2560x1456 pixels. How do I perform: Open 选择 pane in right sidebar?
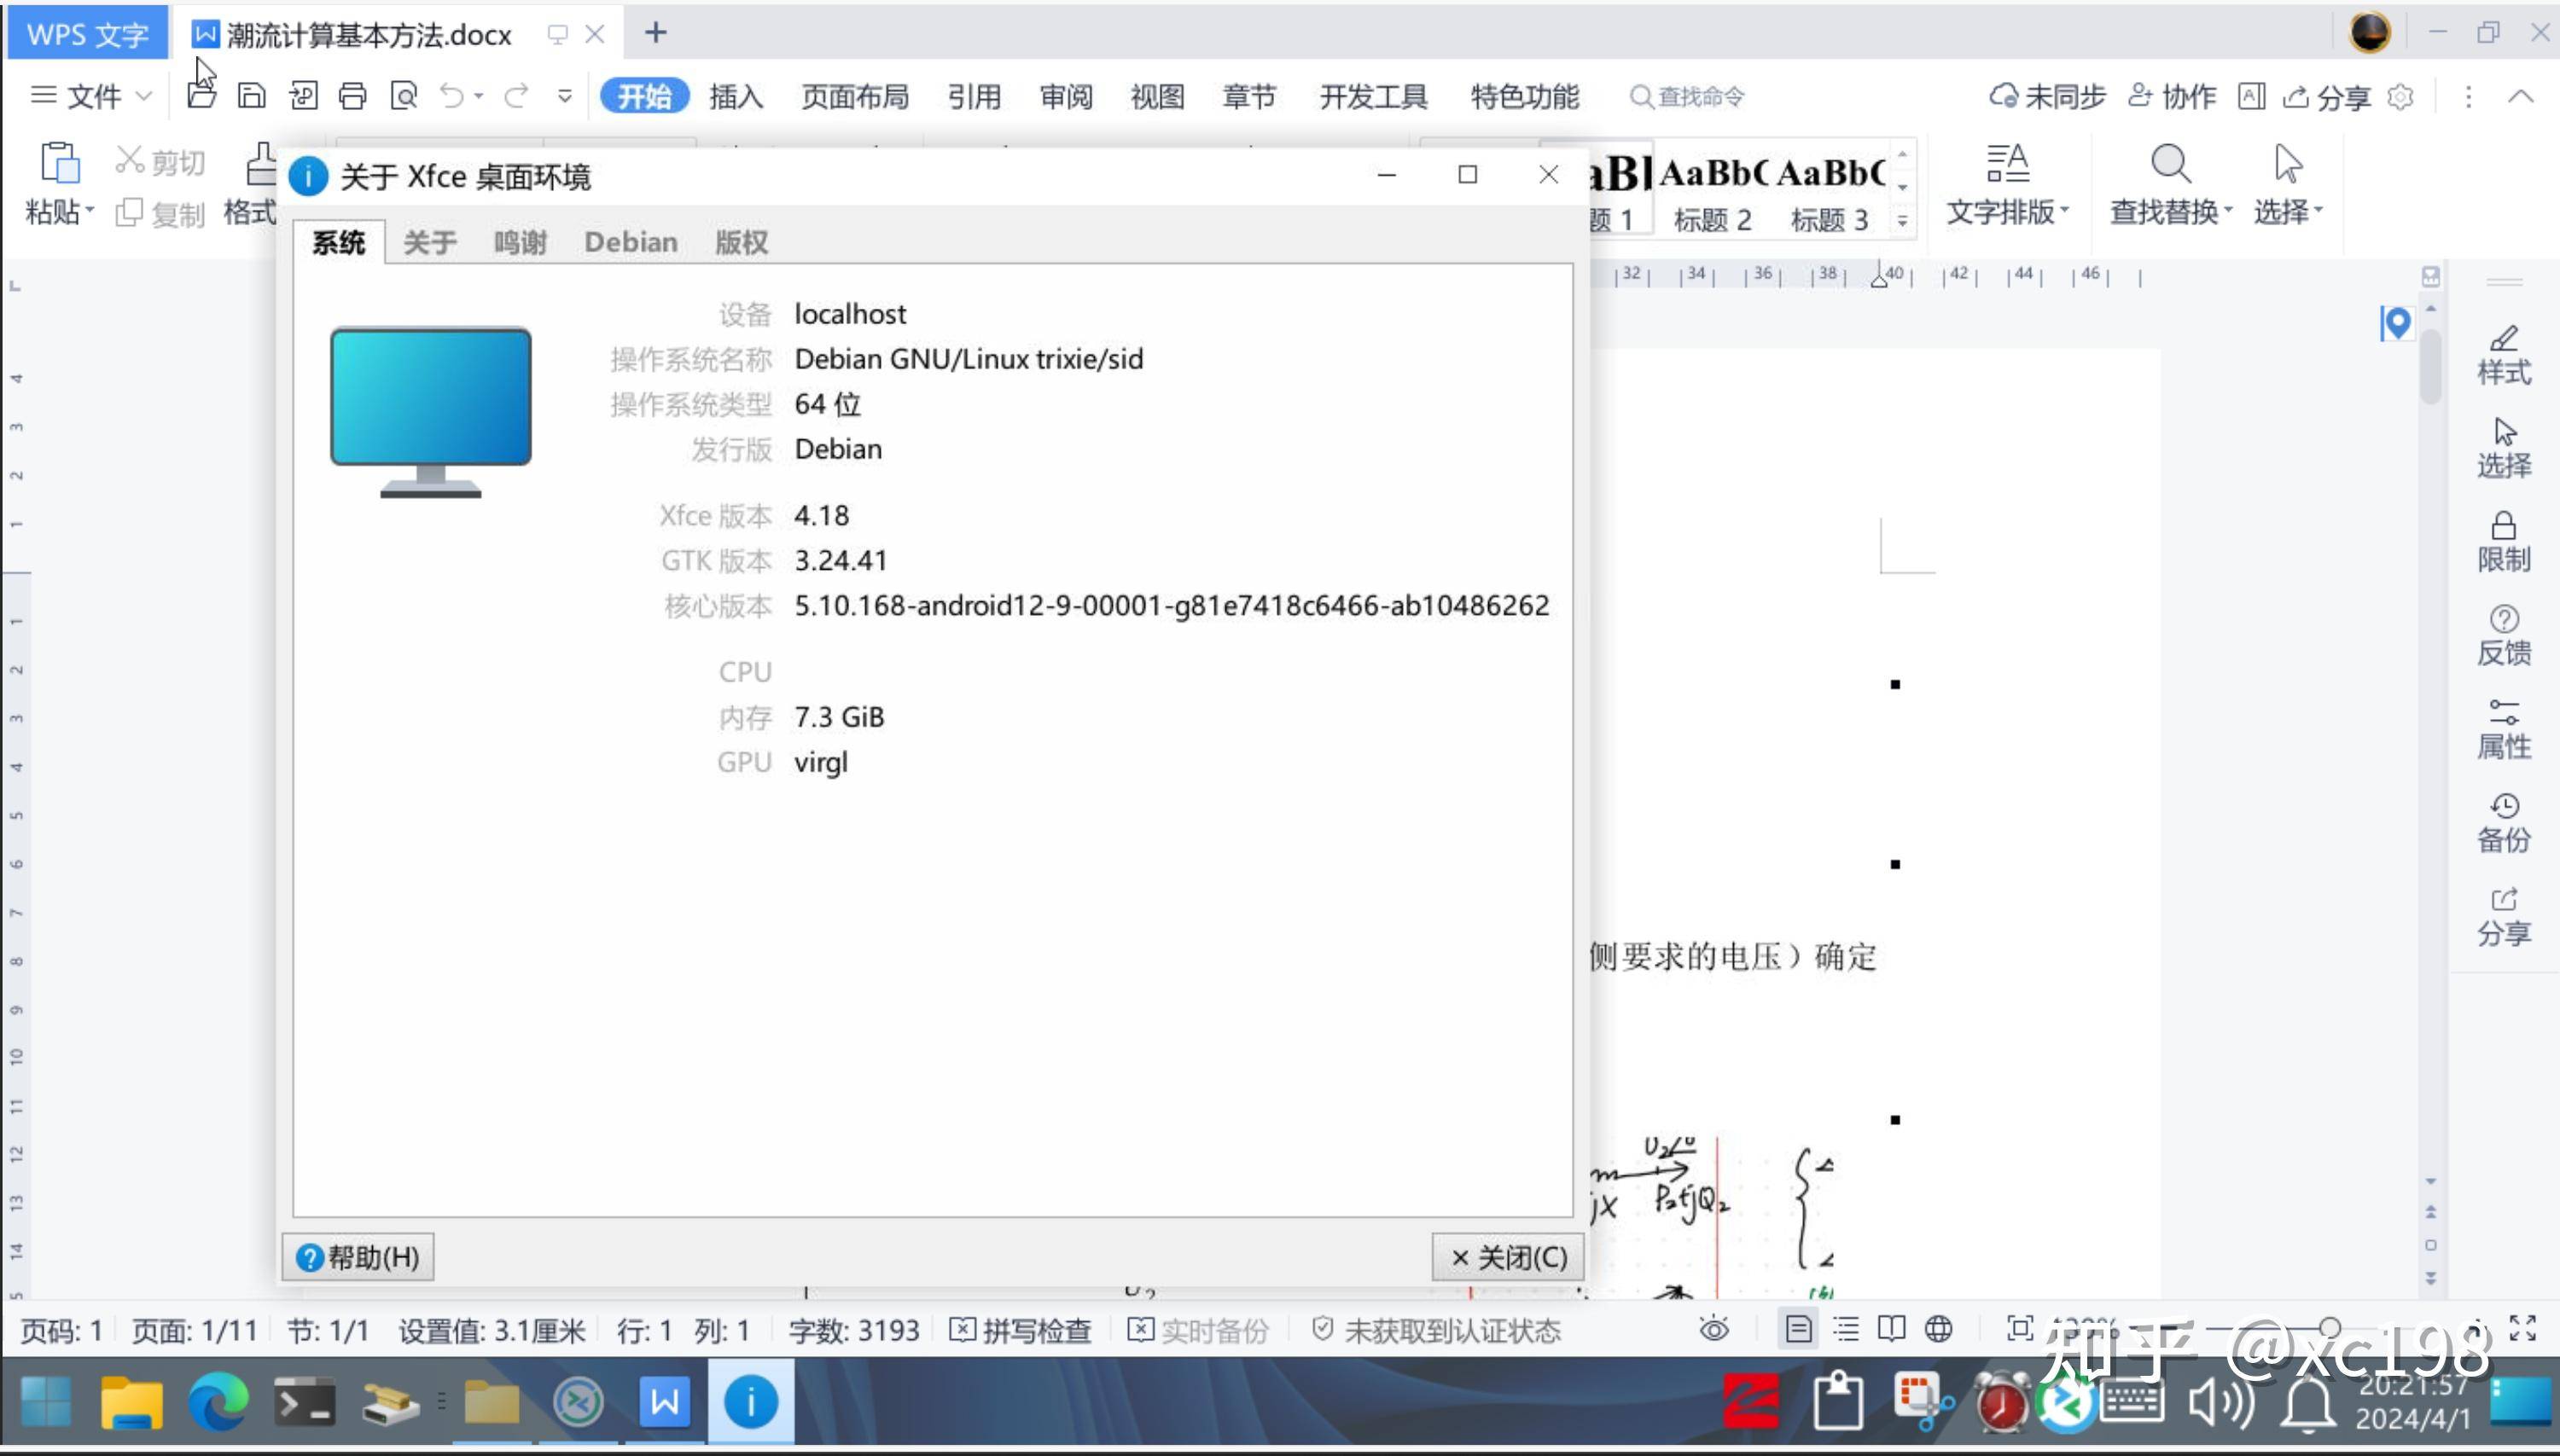click(x=2503, y=449)
